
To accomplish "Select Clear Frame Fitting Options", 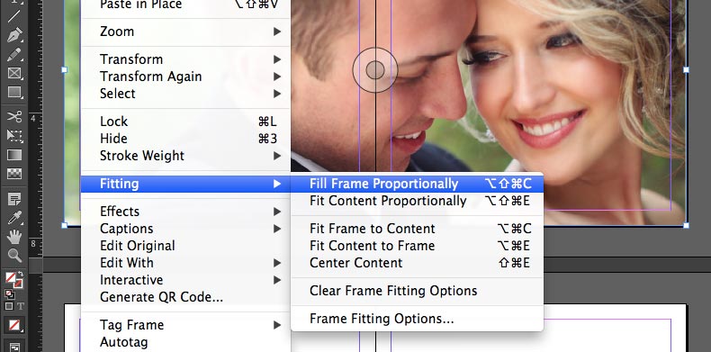I will click(x=418, y=291).
